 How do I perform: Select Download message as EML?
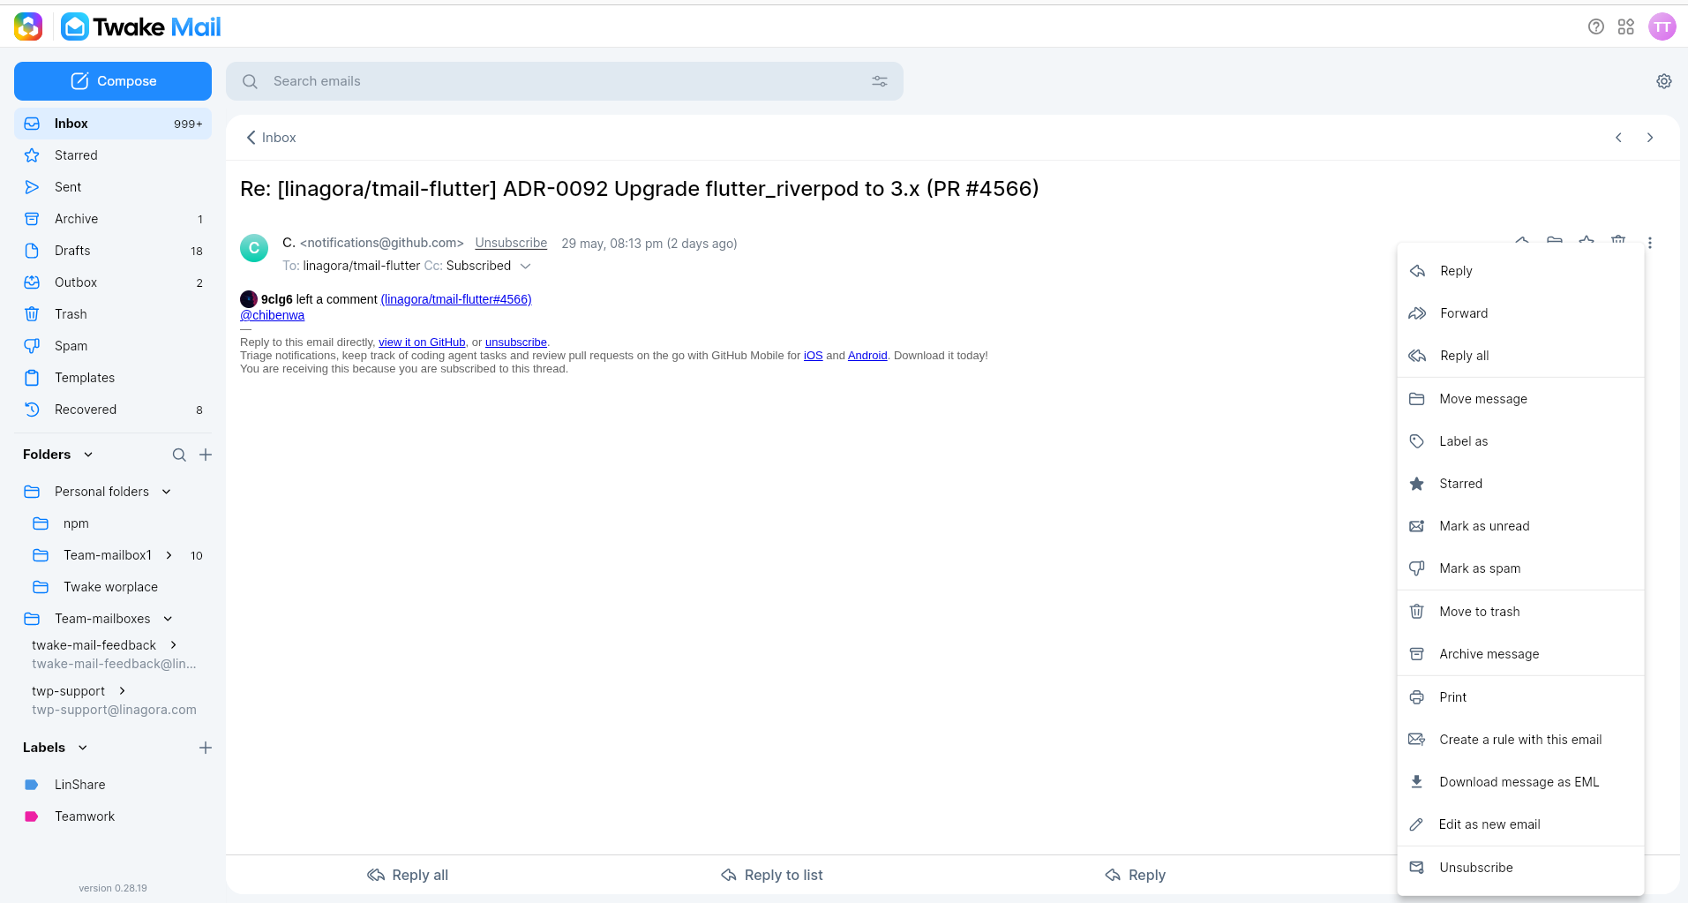1521,782
